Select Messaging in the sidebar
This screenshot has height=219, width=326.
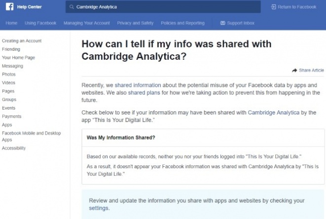[12, 66]
